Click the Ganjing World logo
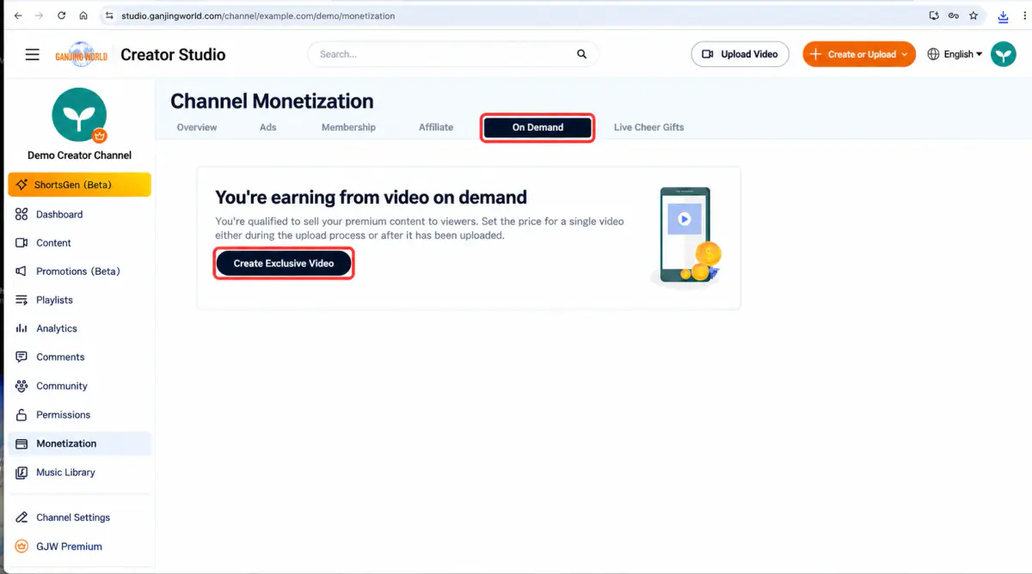This screenshot has height=574, width=1032. click(83, 54)
